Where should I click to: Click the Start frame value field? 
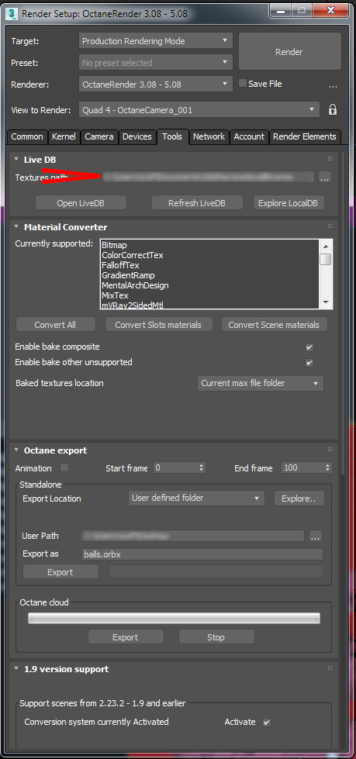point(175,468)
